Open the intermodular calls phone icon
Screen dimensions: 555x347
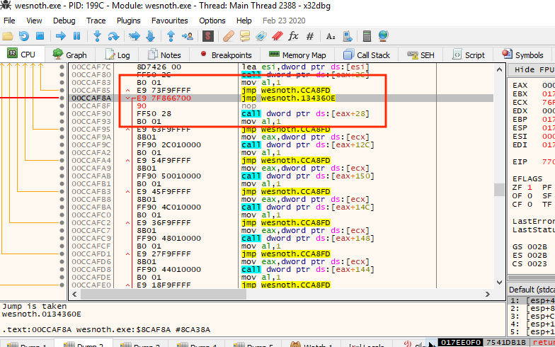[348, 35]
